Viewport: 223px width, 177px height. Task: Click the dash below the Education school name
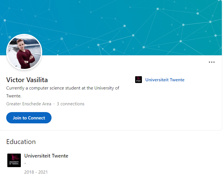(25, 163)
